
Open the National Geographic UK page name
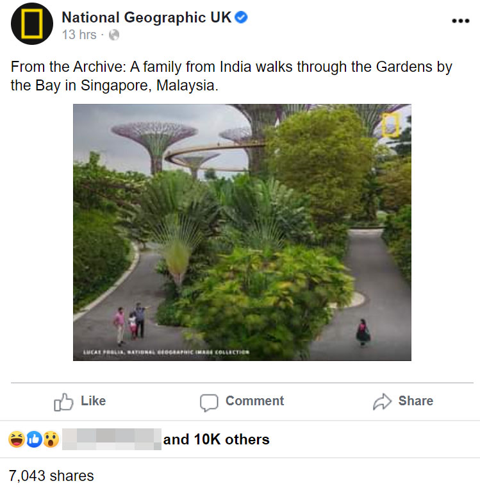click(147, 17)
